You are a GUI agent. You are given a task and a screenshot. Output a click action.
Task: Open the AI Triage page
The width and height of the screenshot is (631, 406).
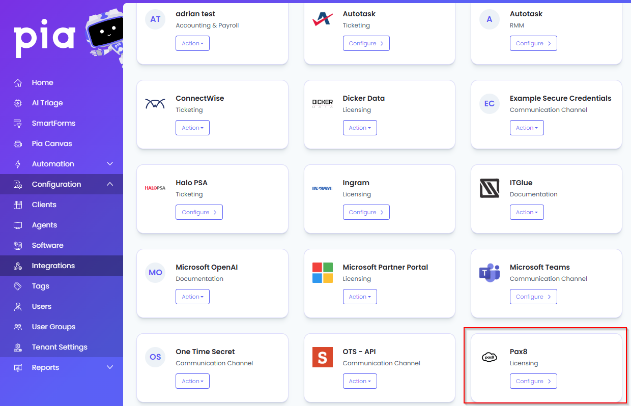(x=62, y=103)
